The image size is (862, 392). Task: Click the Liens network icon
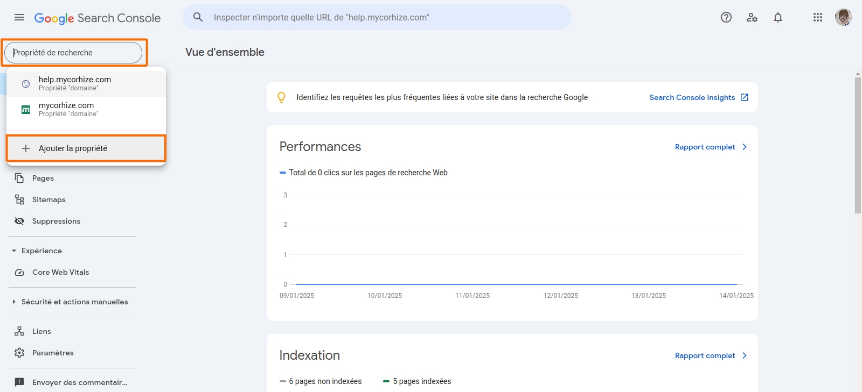point(19,331)
